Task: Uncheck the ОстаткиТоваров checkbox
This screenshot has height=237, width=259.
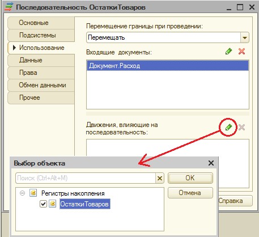Action: tap(43, 204)
